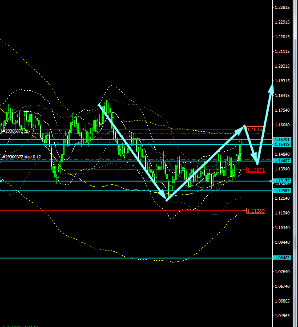The height and width of the screenshot is (327, 298).
Task: Click the 1.23815 value on price scale
Action: point(283,8)
